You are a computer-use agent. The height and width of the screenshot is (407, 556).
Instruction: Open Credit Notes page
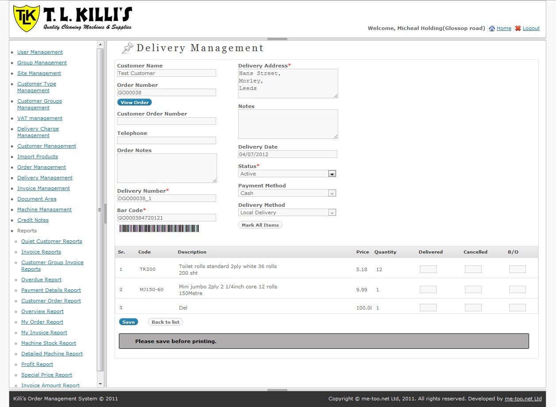click(33, 220)
